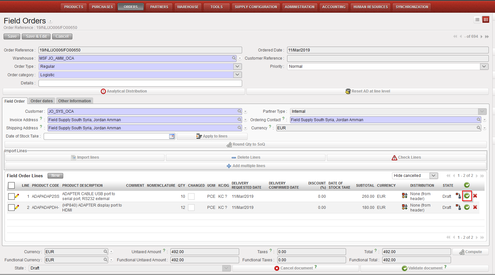Open the Priority dropdown showing Normal
Screen dimensions: 495x275
click(x=484, y=66)
